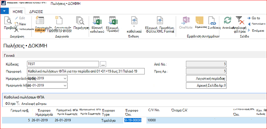
Task: Click the Go to arrow button
Action: tap(254, 18)
